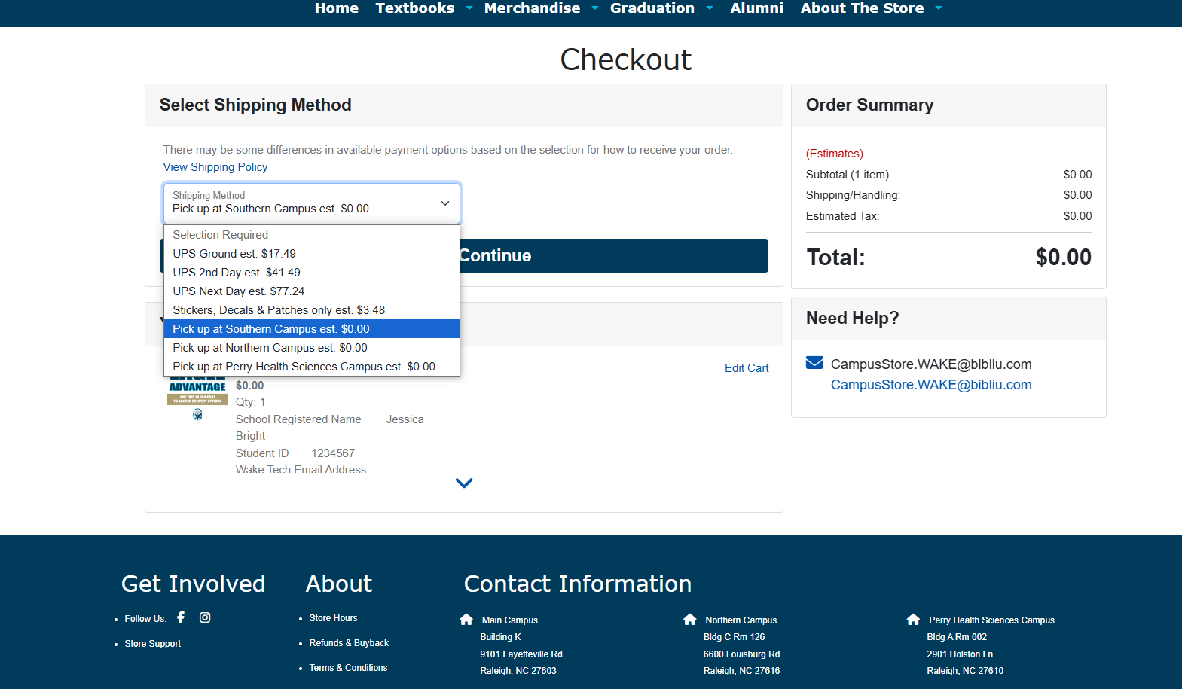Choose UPS Ground est. $17.49 option
This screenshot has width=1182, height=689.
click(x=234, y=254)
